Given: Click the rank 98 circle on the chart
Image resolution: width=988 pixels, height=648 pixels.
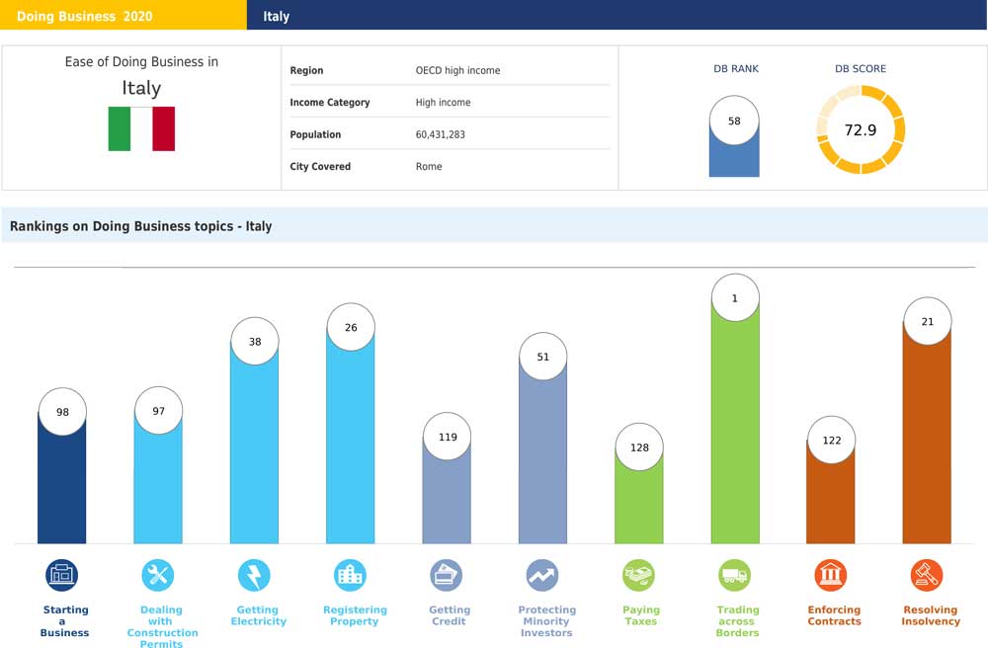Looking at the screenshot, I should point(62,412).
